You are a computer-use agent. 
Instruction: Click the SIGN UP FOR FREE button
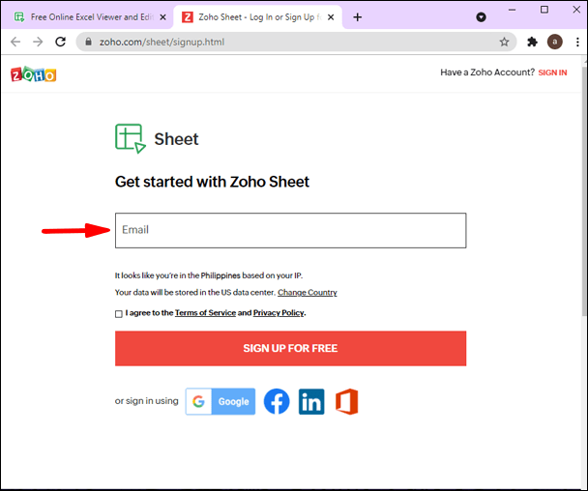pos(291,348)
